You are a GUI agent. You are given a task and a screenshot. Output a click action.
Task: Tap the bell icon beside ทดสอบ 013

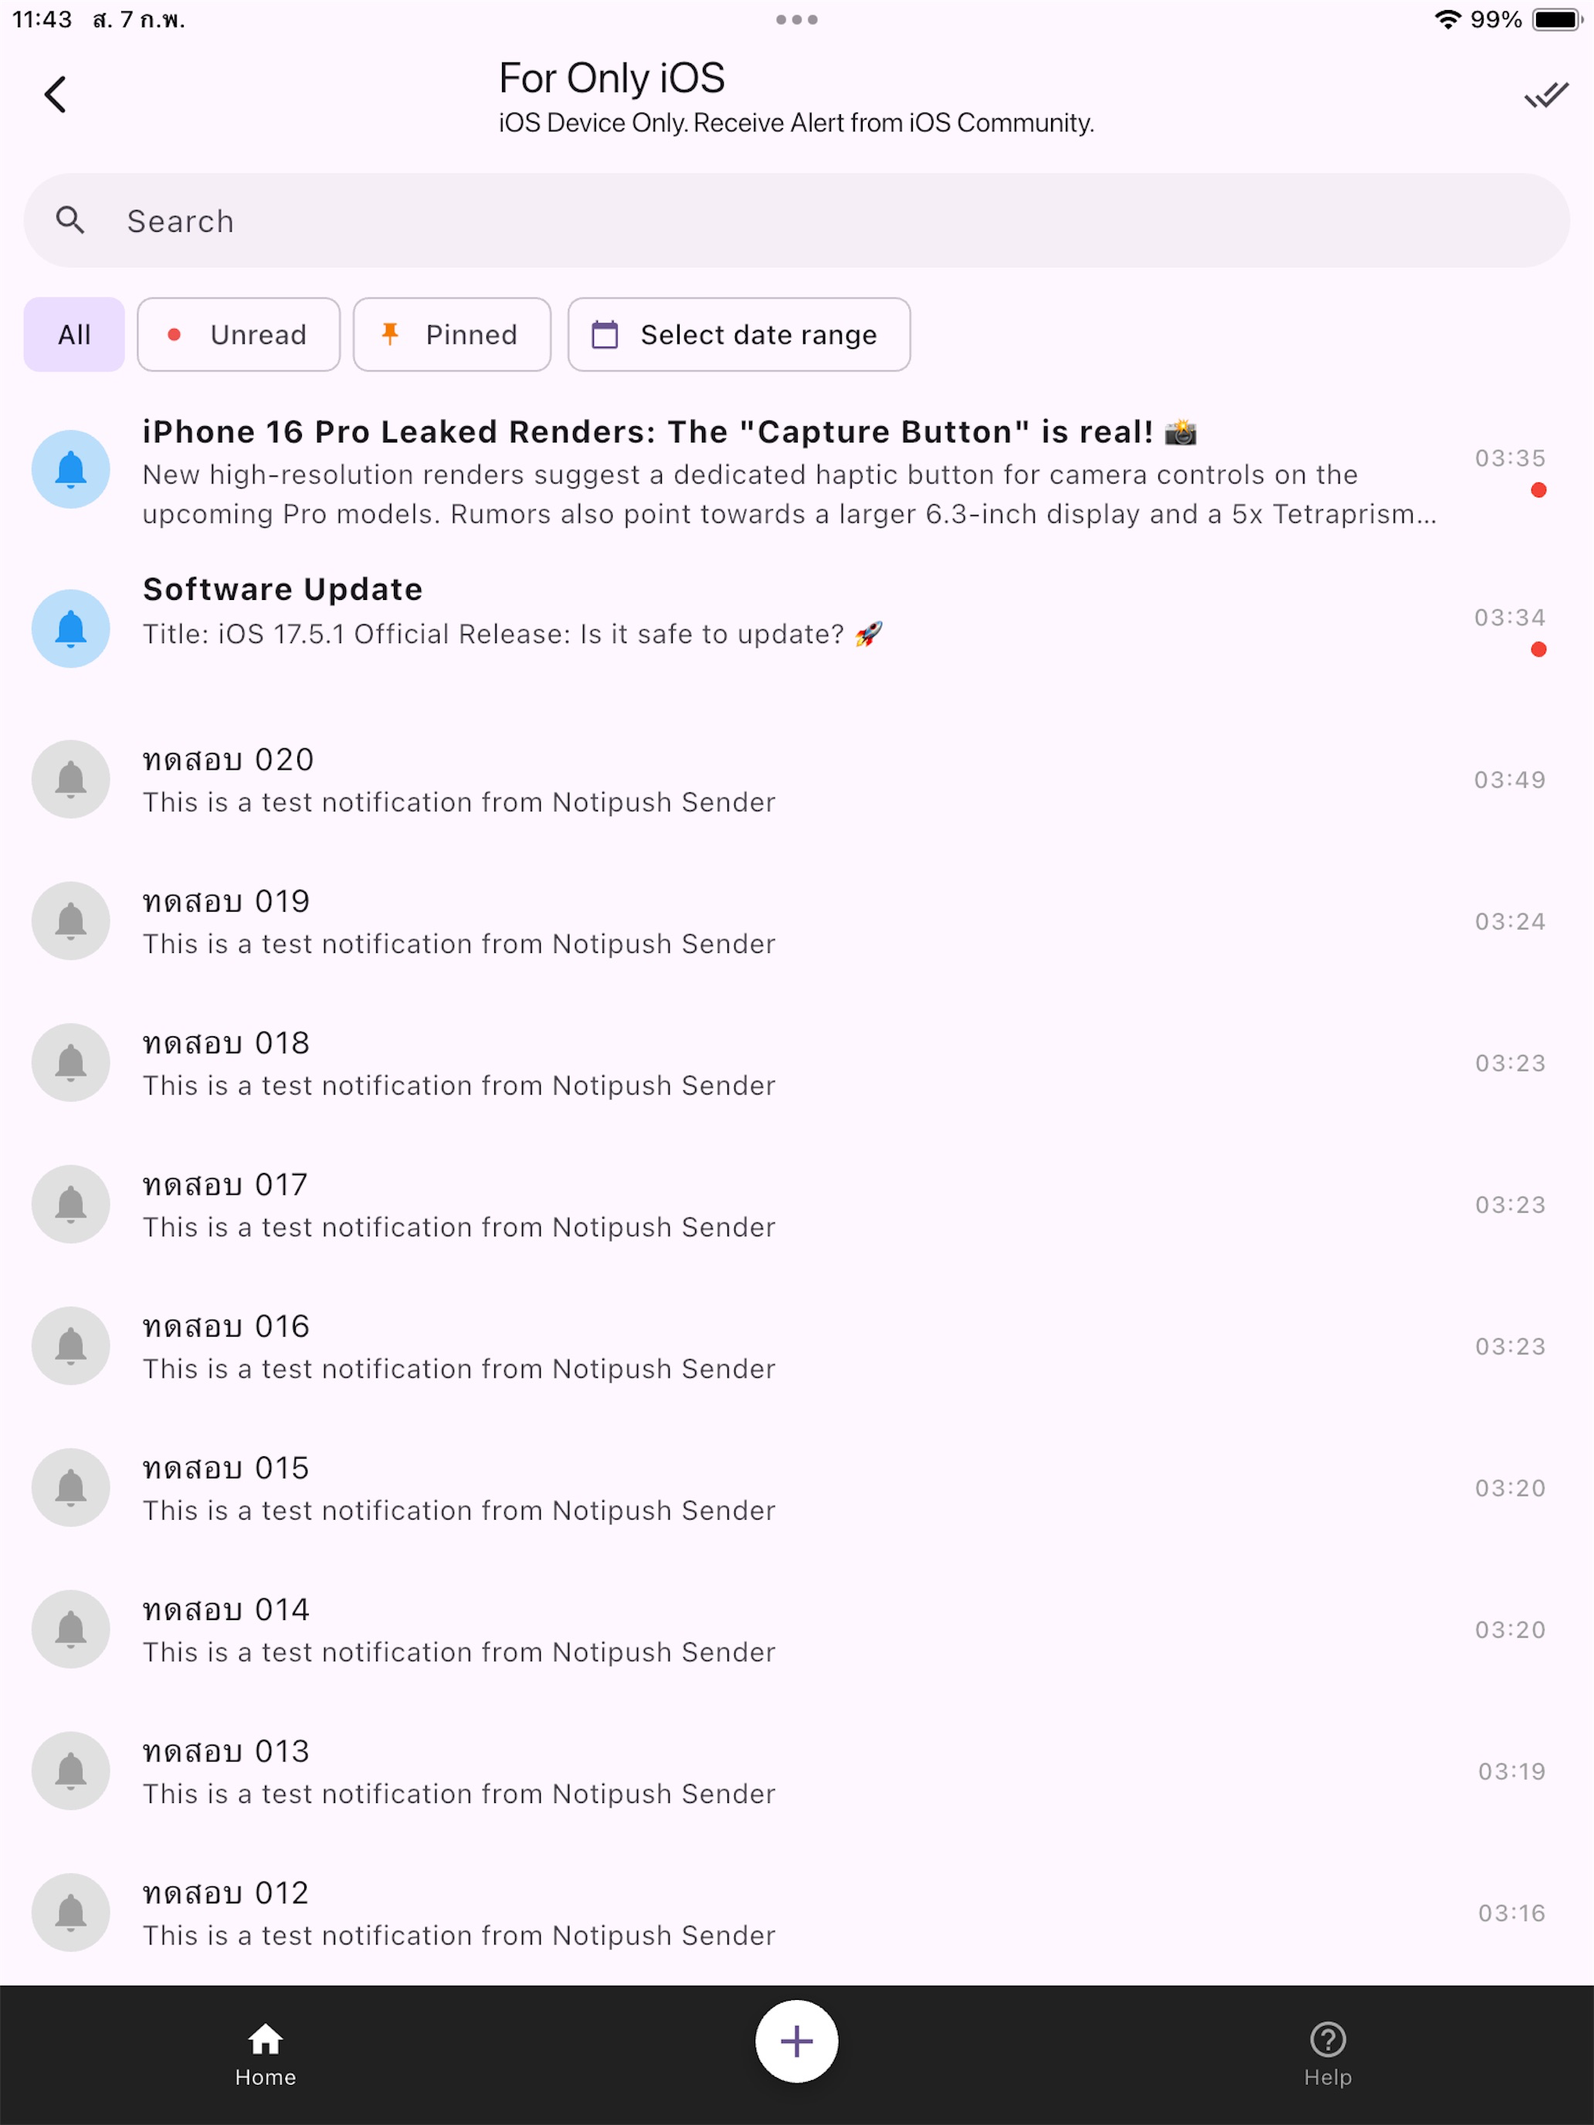coord(70,1771)
